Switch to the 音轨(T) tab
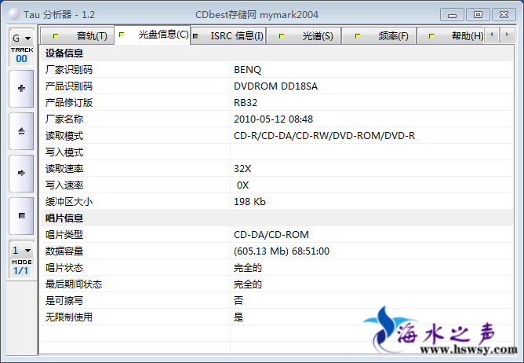The image size is (524, 363). pos(77,36)
